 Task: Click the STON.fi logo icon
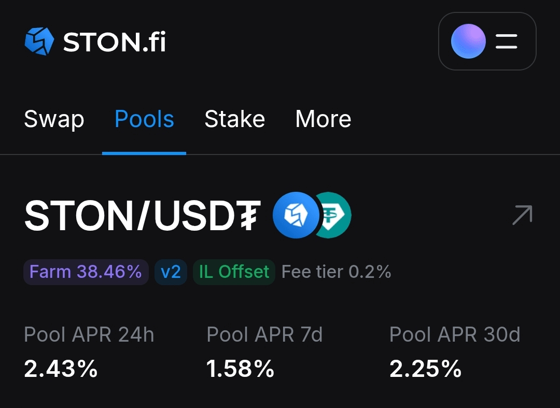(x=39, y=41)
